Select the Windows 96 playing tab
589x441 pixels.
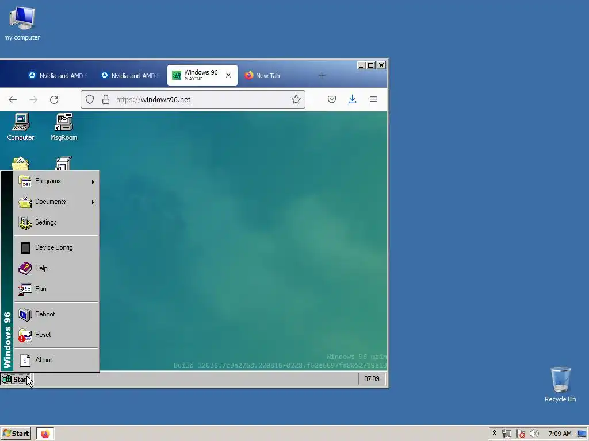202,75
